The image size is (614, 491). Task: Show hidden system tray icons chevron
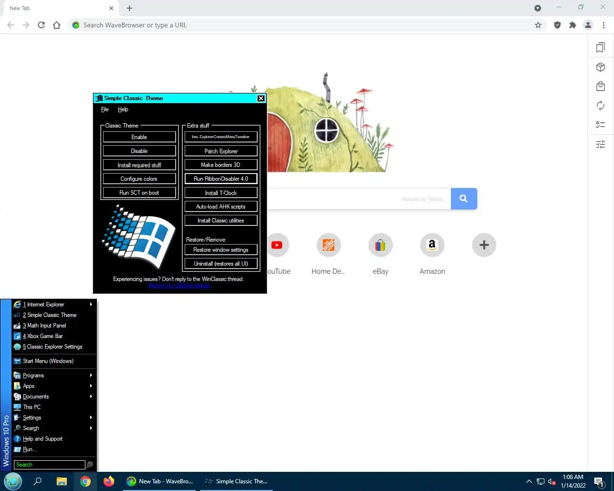click(529, 481)
